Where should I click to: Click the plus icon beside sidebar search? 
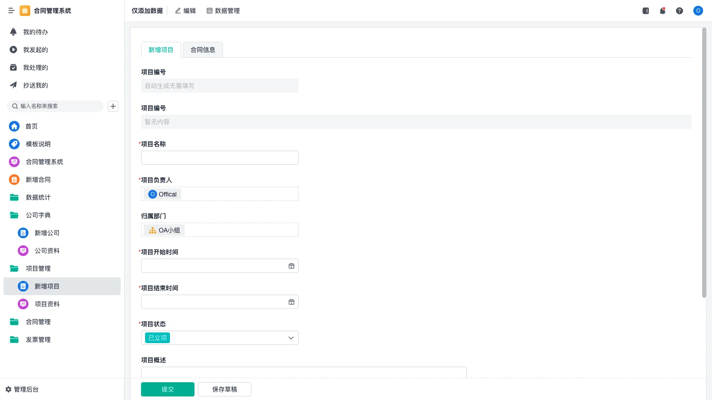[x=113, y=106]
